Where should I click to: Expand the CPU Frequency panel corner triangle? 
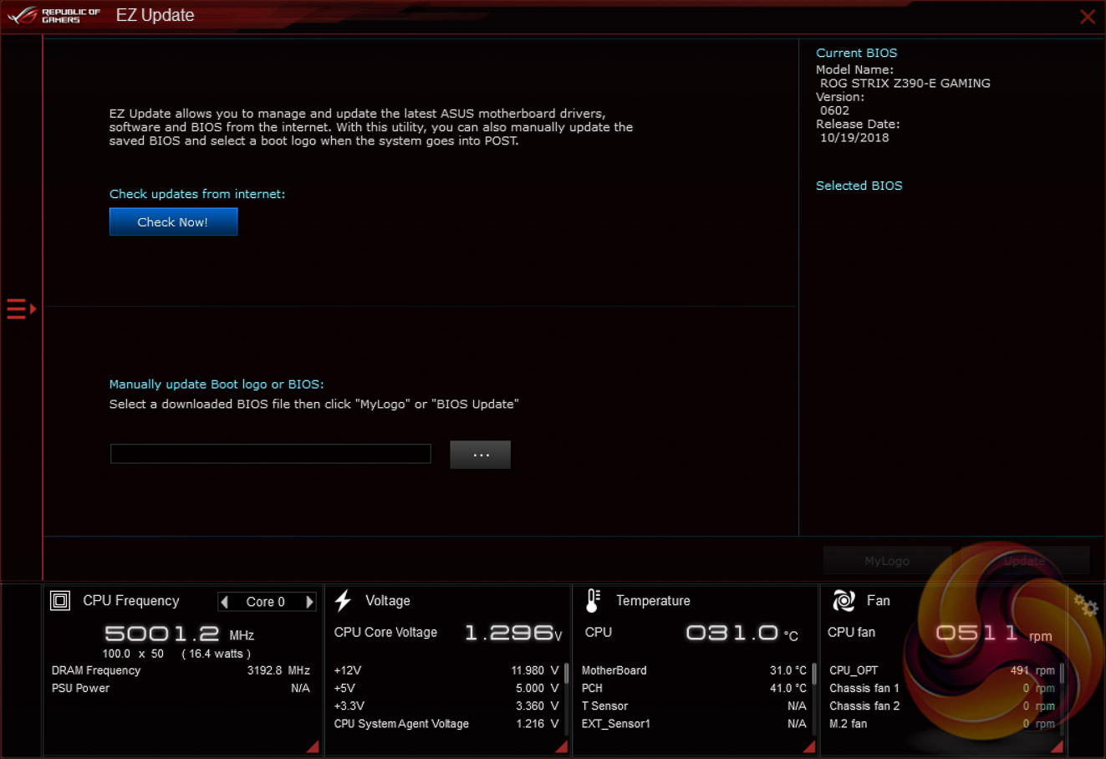click(x=313, y=746)
